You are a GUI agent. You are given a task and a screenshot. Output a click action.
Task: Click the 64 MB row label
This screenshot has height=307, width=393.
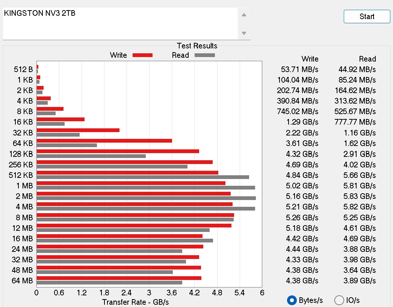coord(22,281)
